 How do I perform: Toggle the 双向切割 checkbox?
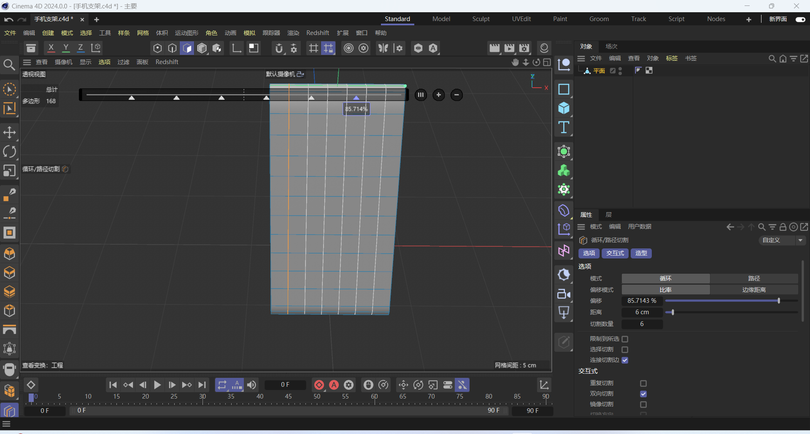click(643, 394)
